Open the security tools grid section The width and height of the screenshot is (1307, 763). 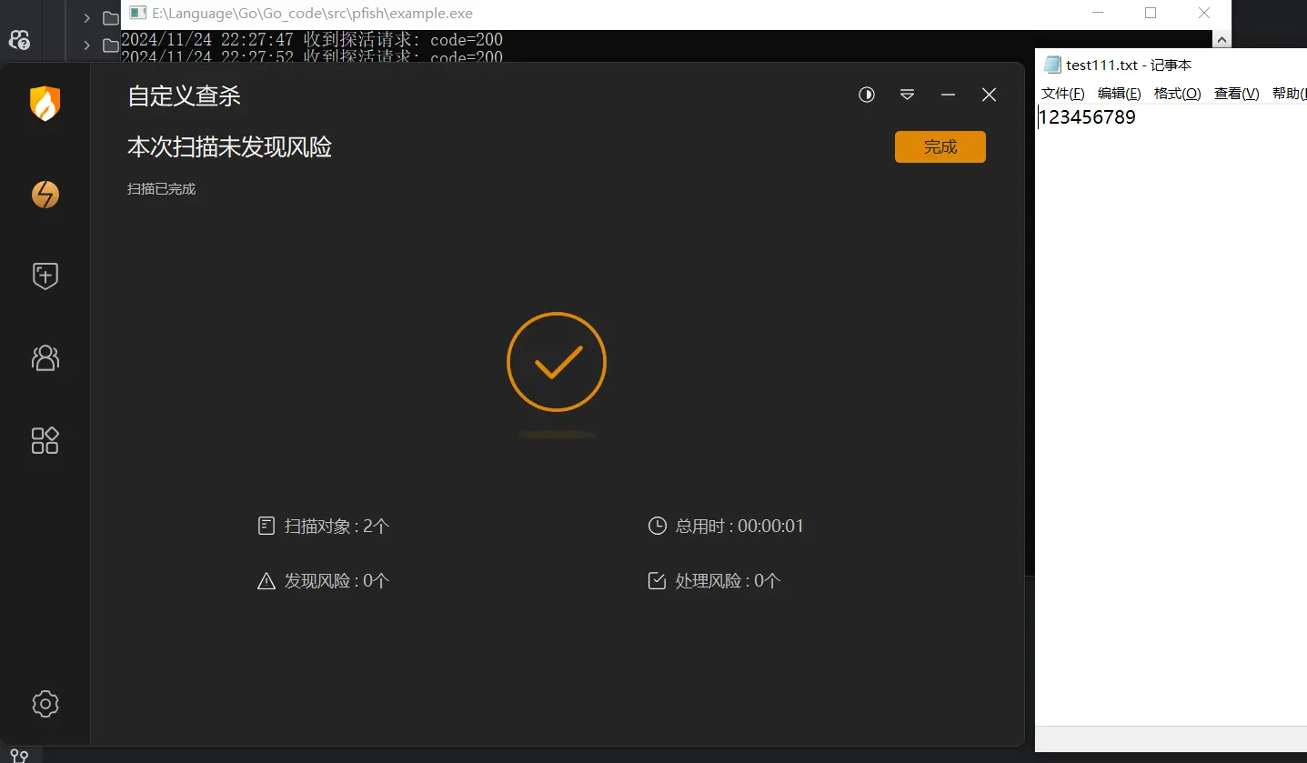45,440
